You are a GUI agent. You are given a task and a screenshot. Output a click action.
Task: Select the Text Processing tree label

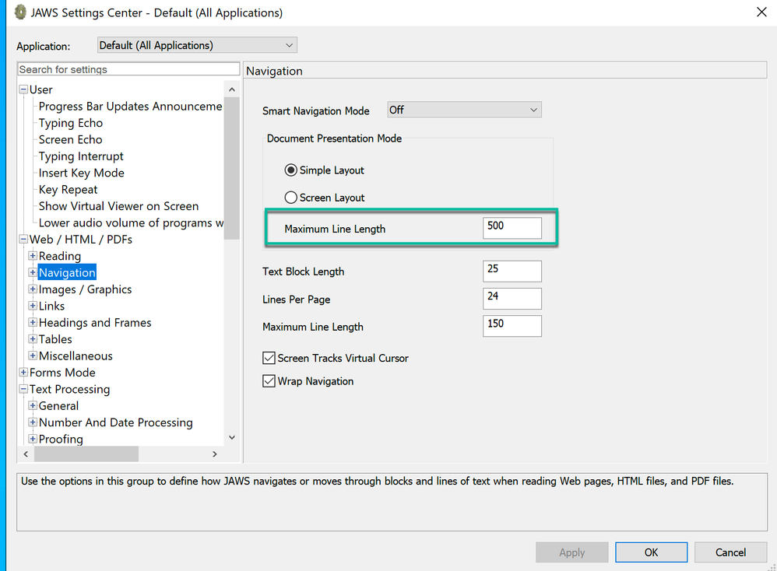(x=69, y=389)
